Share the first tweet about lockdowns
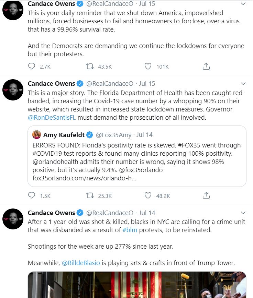 pyautogui.click(x=206, y=67)
